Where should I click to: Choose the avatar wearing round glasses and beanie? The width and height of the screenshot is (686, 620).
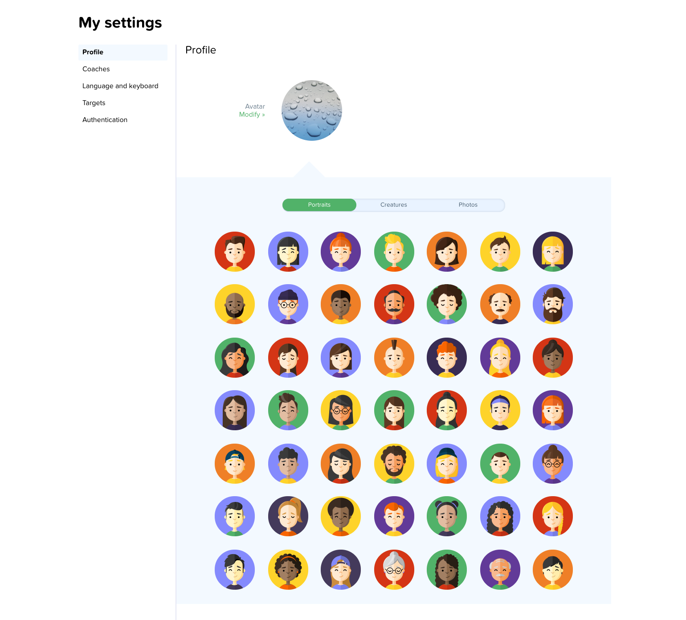[288, 304]
